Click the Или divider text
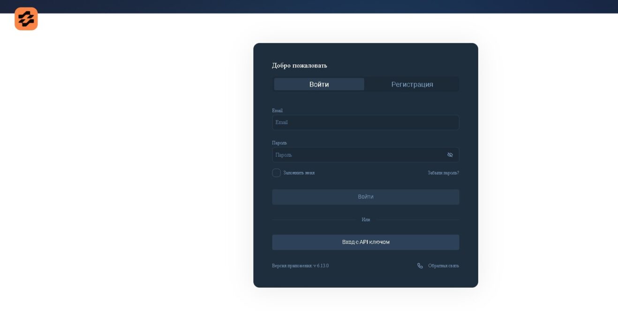Viewport: 618px width, 311px height. [x=366, y=219]
